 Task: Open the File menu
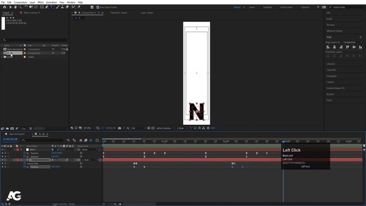[x=3, y=2]
